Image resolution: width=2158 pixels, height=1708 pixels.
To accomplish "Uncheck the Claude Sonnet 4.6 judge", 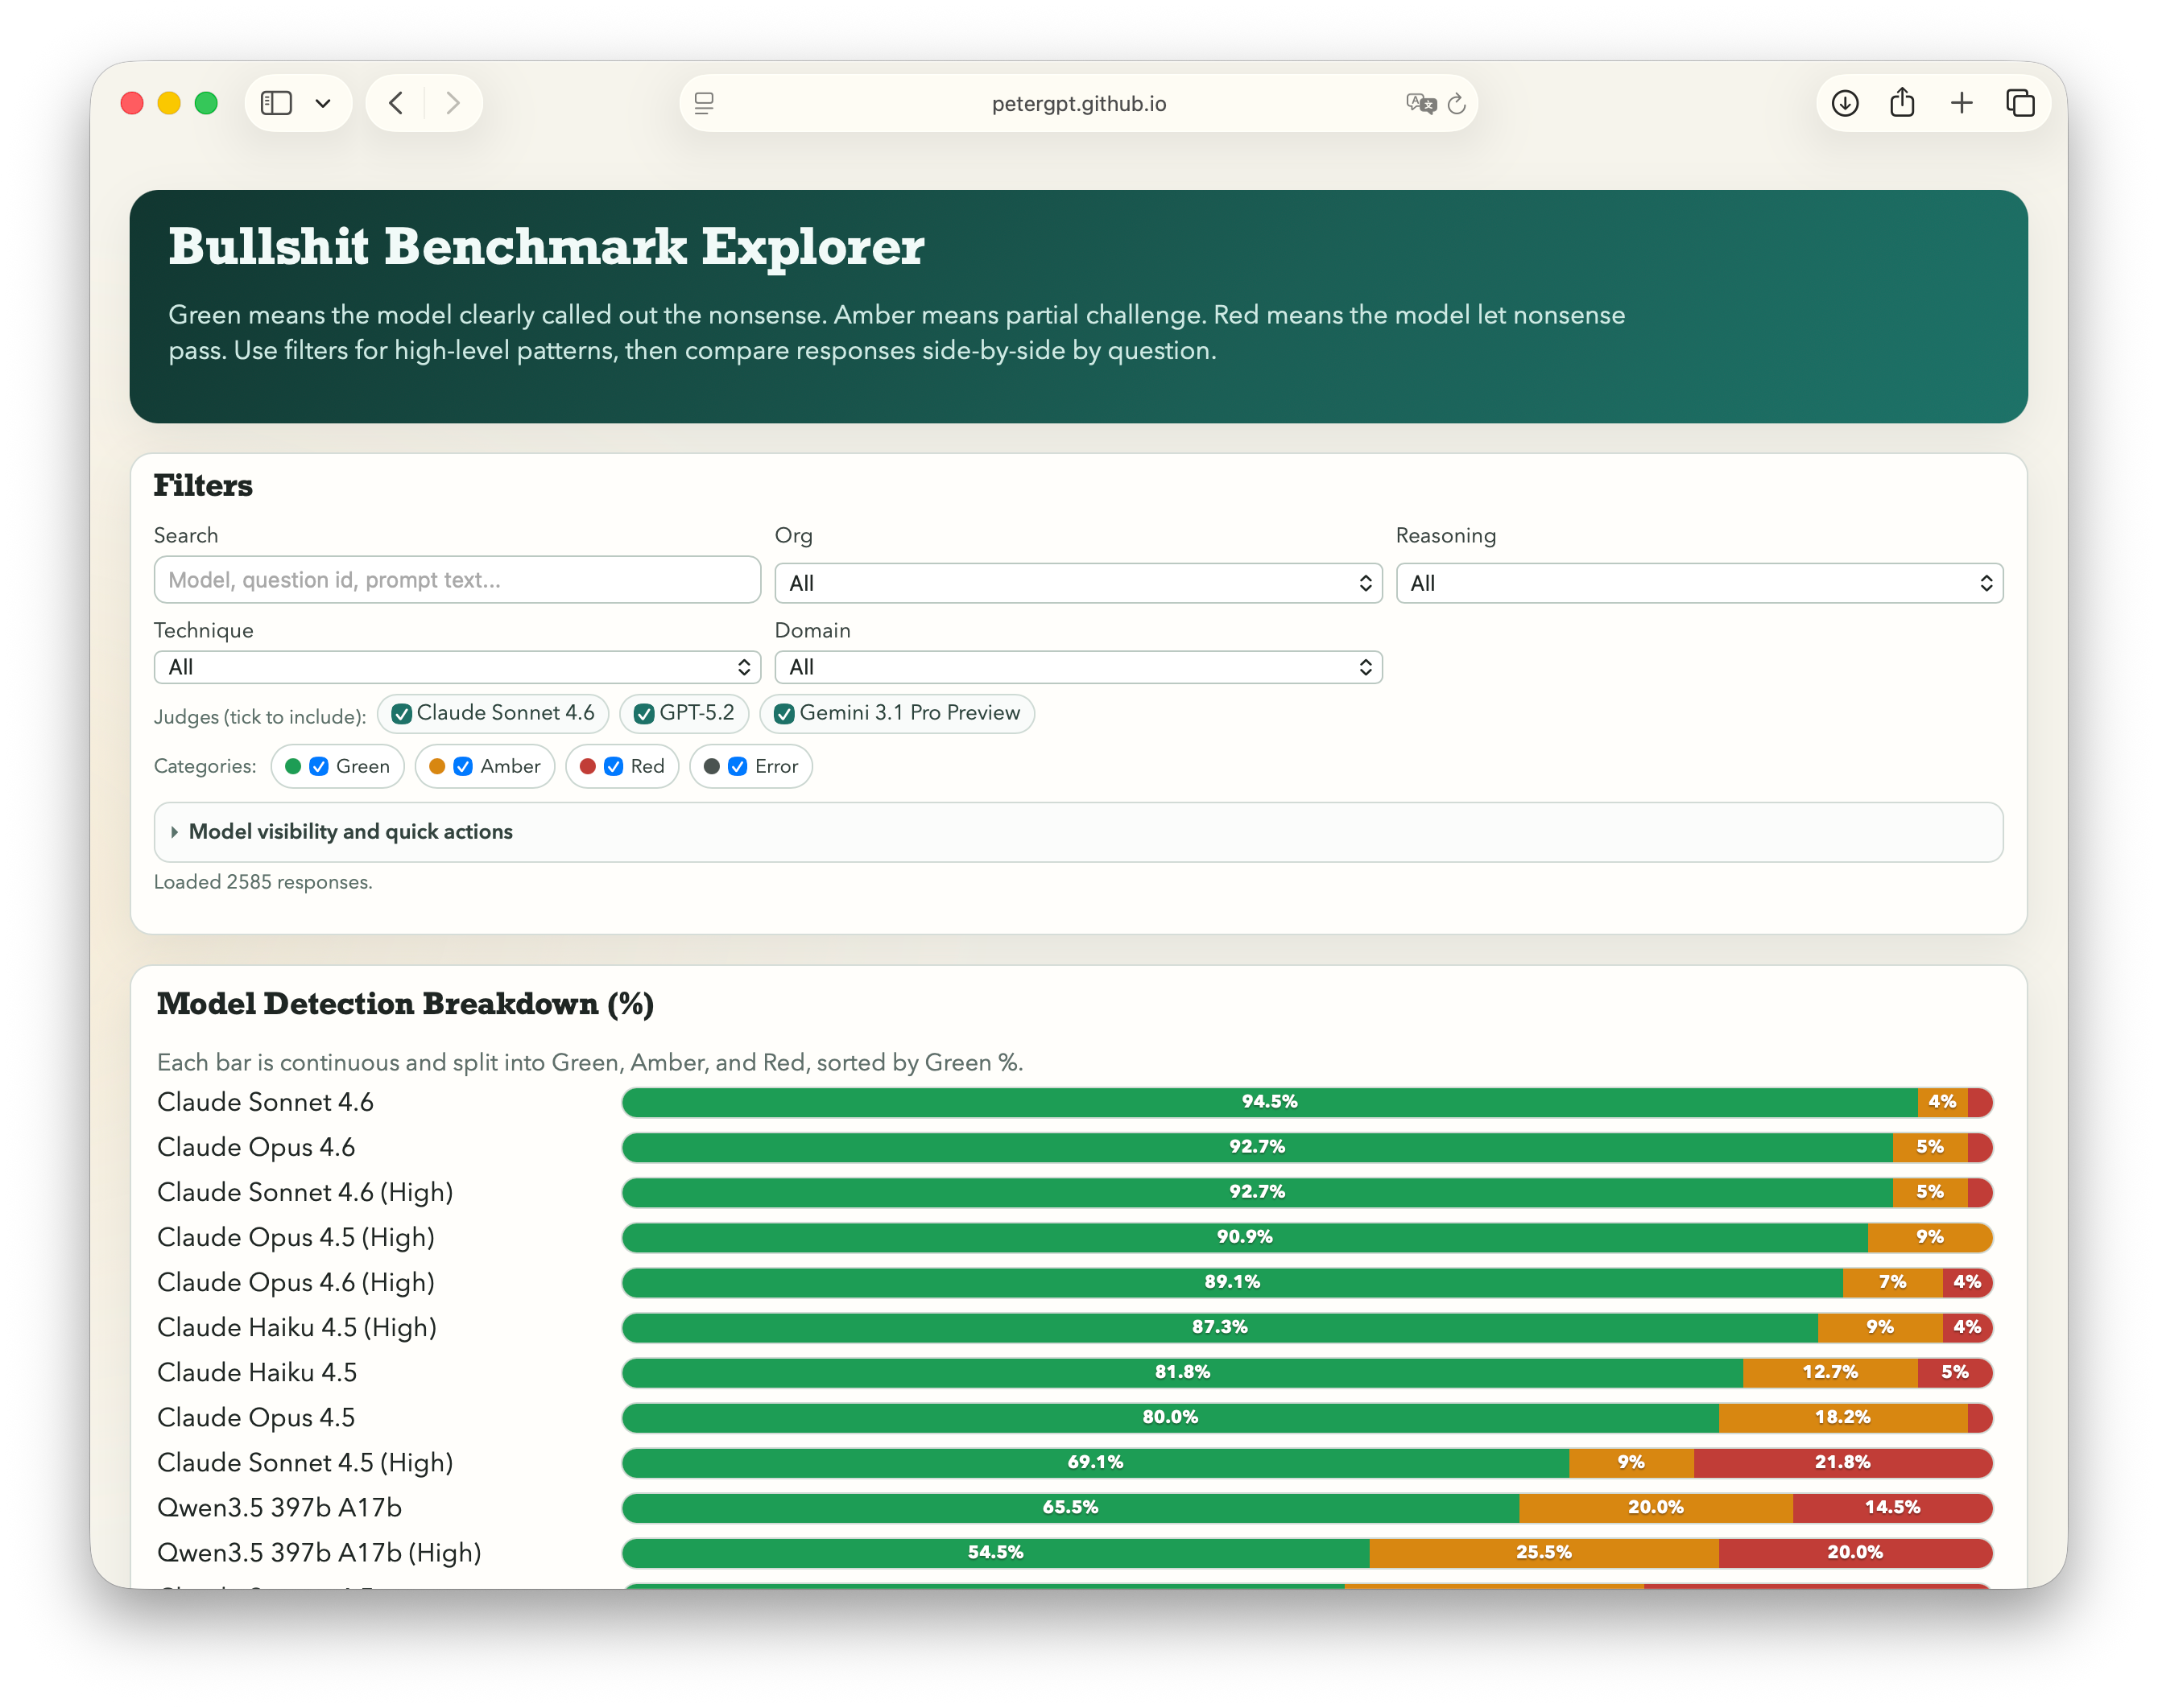I will coord(402,714).
